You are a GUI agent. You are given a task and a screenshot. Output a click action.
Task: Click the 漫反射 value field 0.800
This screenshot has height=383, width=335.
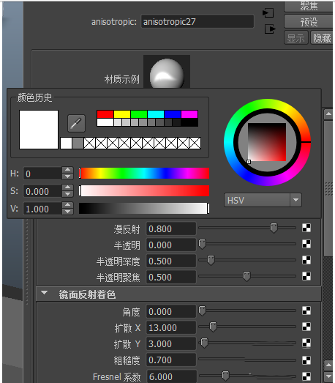click(x=171, y=229)
